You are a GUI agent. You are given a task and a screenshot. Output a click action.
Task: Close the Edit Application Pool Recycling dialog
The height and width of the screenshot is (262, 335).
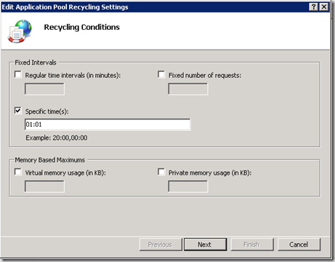pyautogui.click(x=324, y=7)
